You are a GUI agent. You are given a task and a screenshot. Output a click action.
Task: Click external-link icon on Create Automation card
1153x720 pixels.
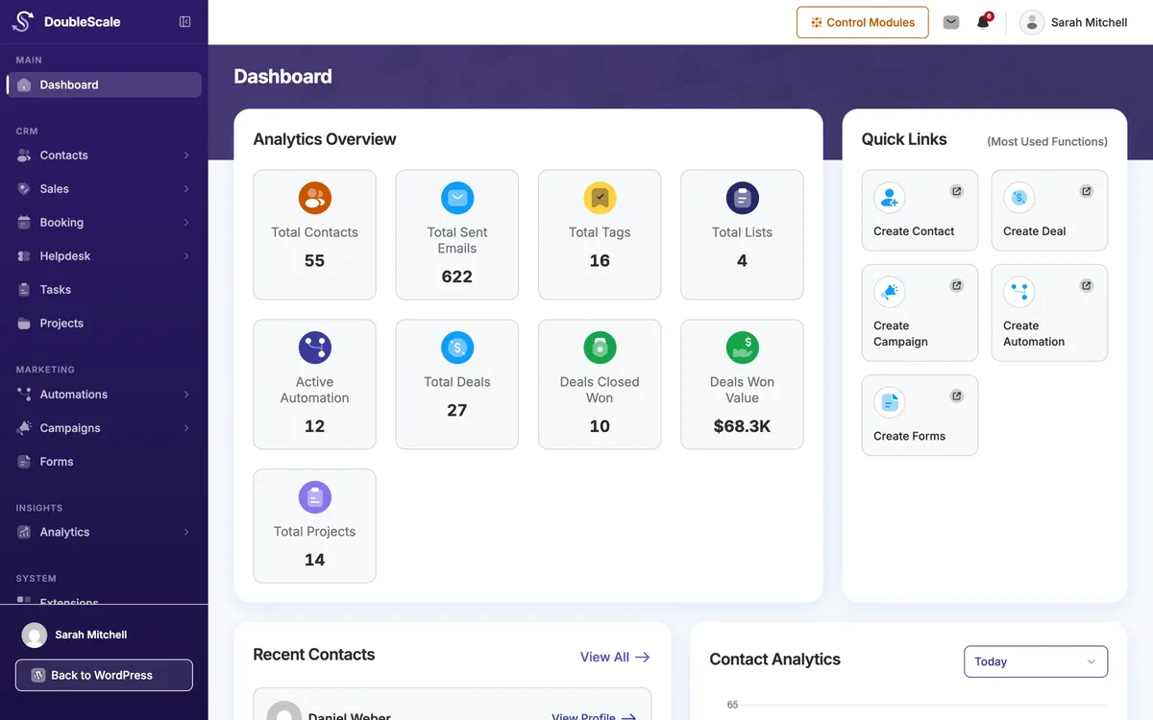tap(1087, 285)
